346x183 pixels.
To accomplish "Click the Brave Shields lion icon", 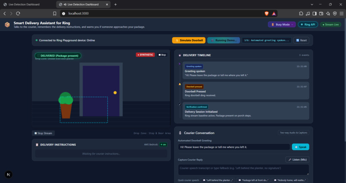I will point(266,13).
